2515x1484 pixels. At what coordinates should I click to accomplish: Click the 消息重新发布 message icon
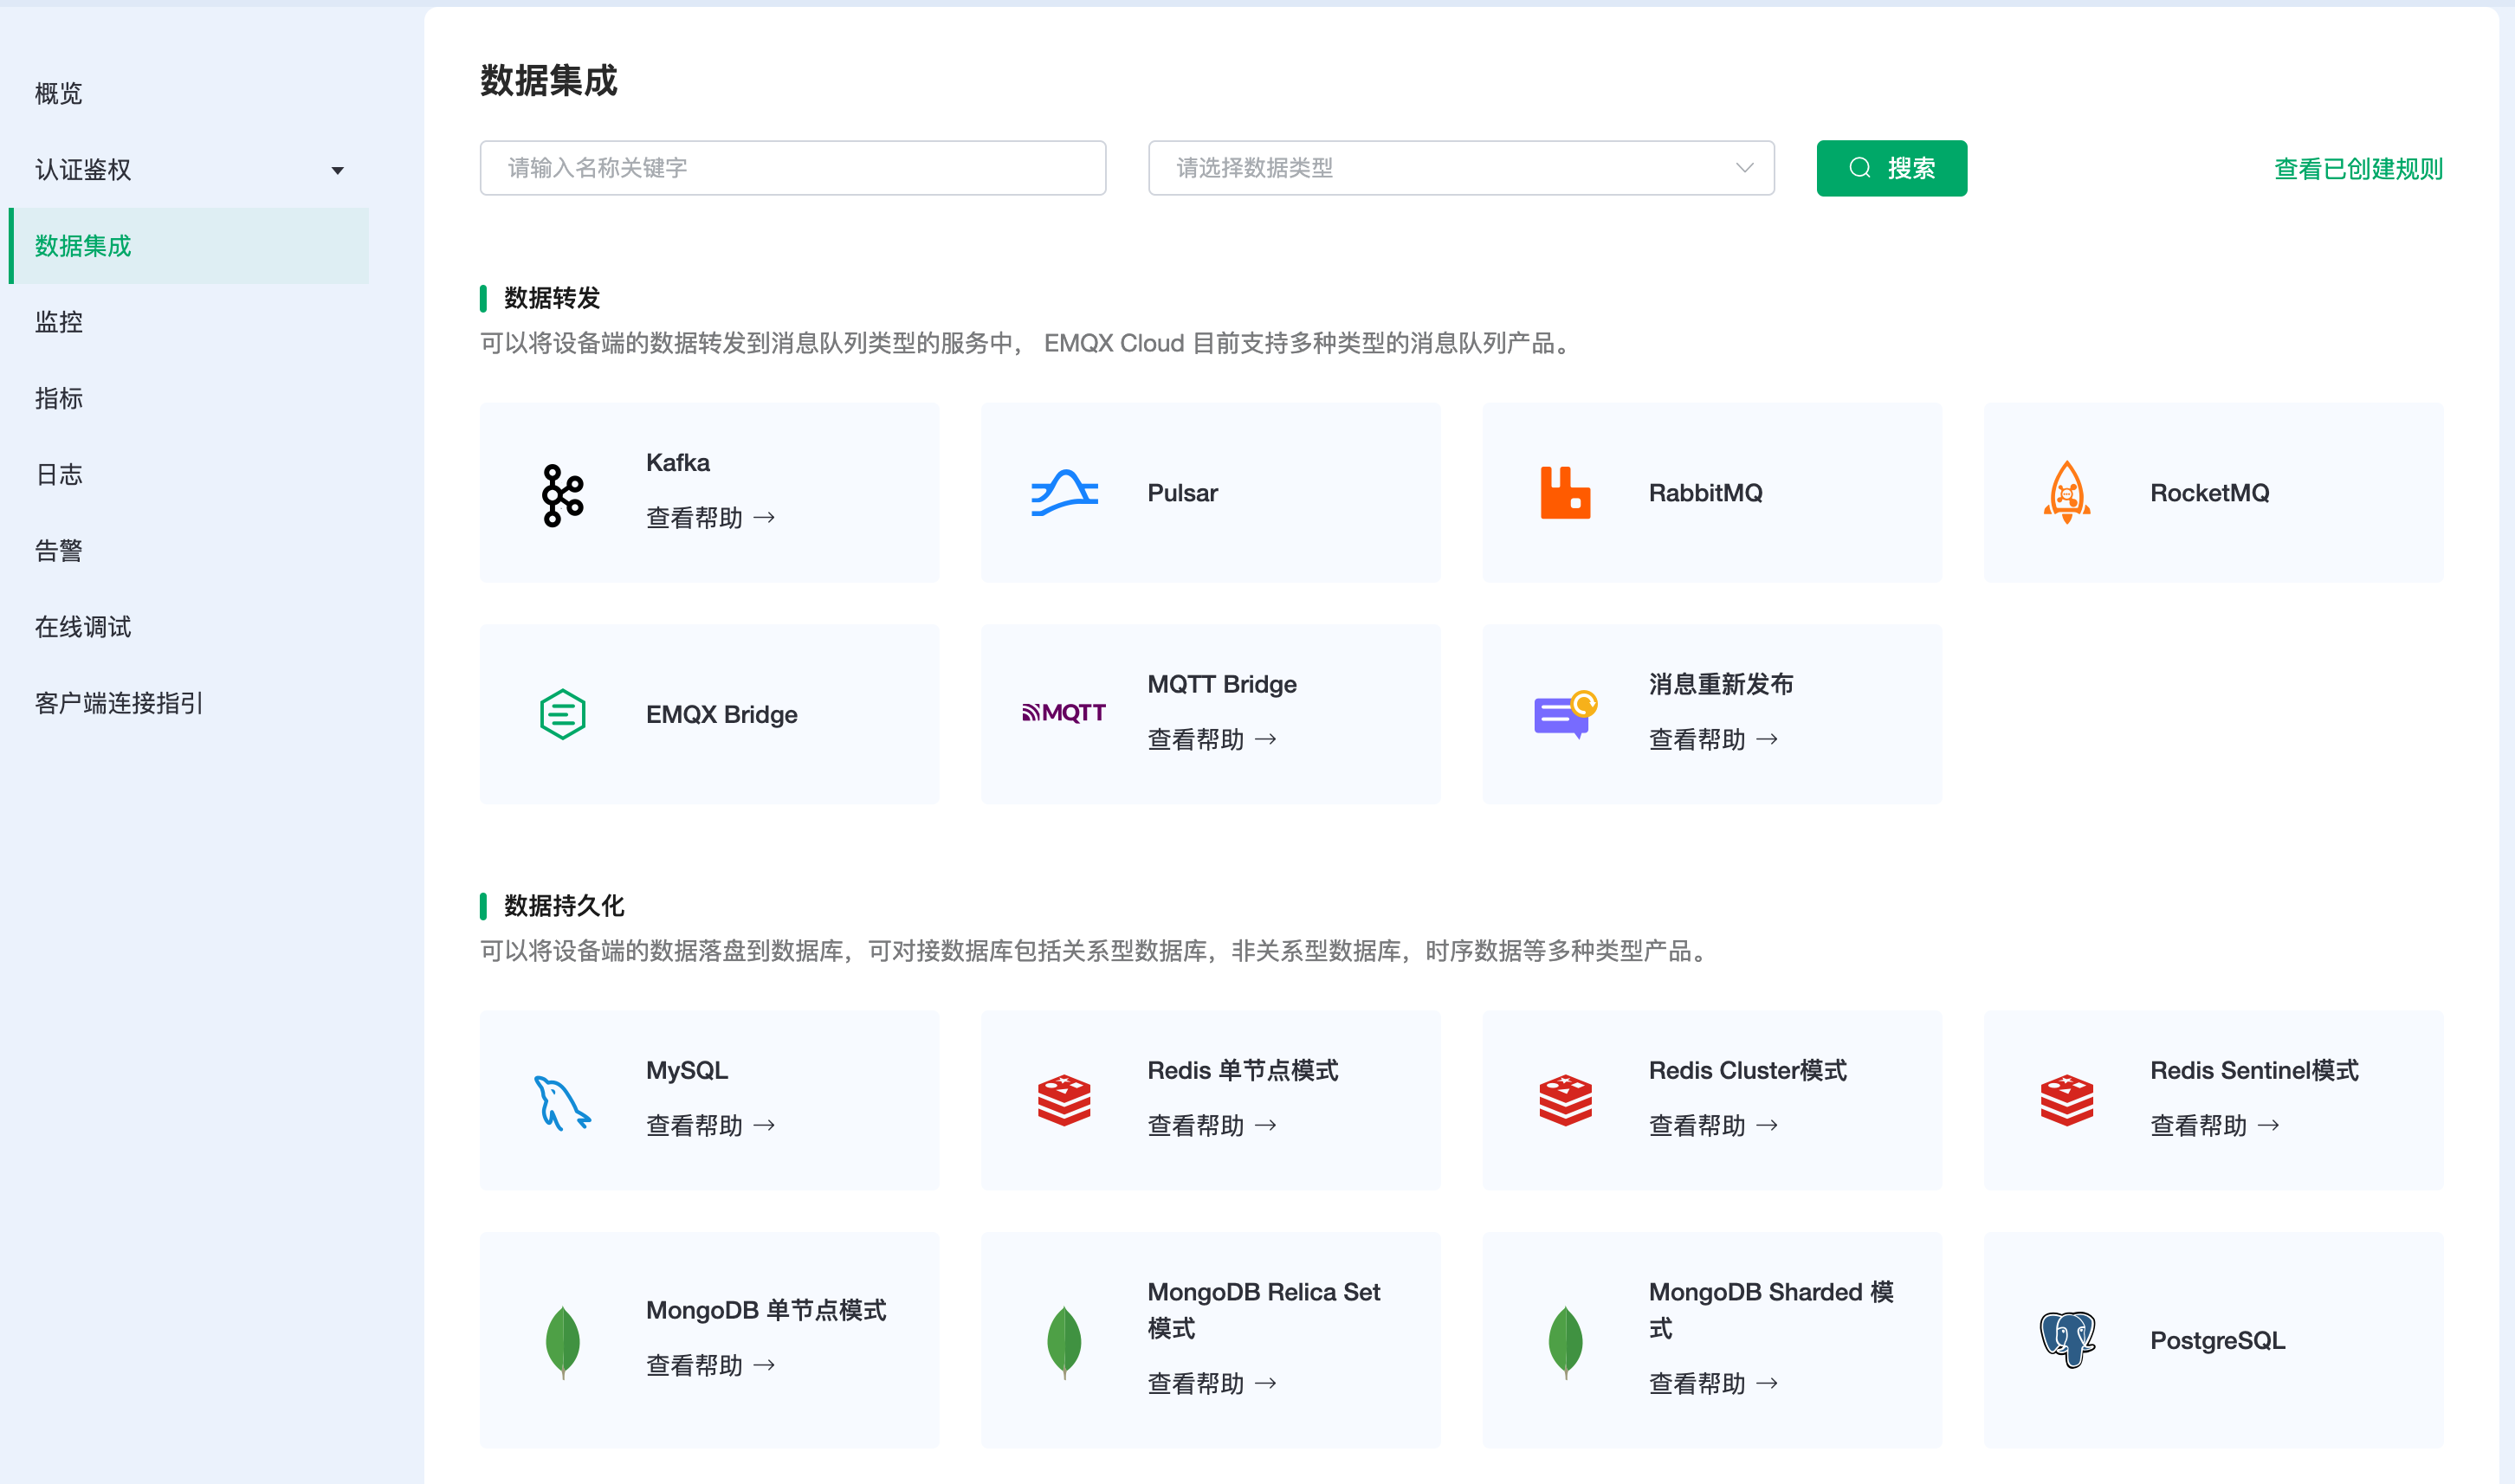(1565, 714)
